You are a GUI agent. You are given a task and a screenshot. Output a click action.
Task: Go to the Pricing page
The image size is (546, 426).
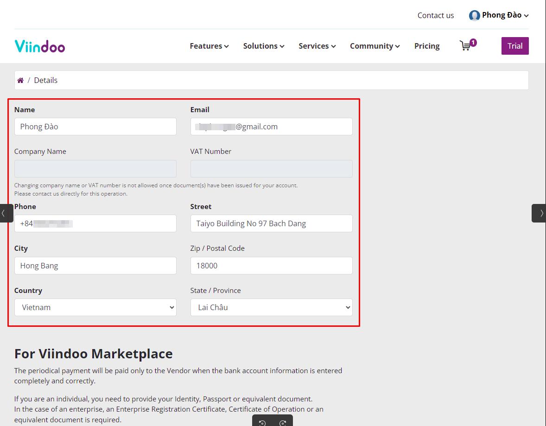[427, 46]
